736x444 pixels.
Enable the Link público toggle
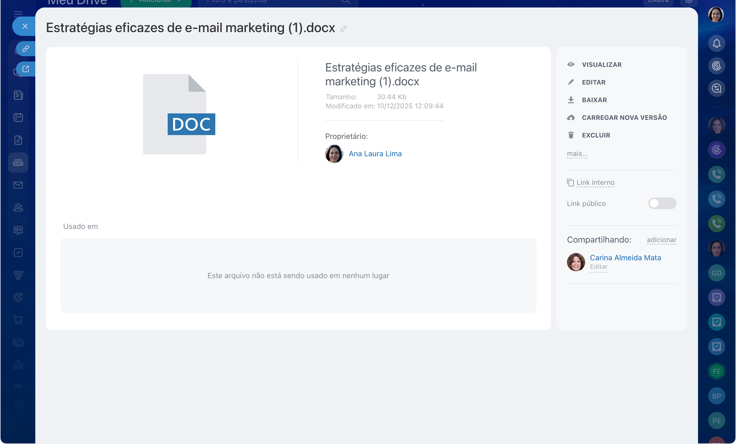[x=662, y=203]
